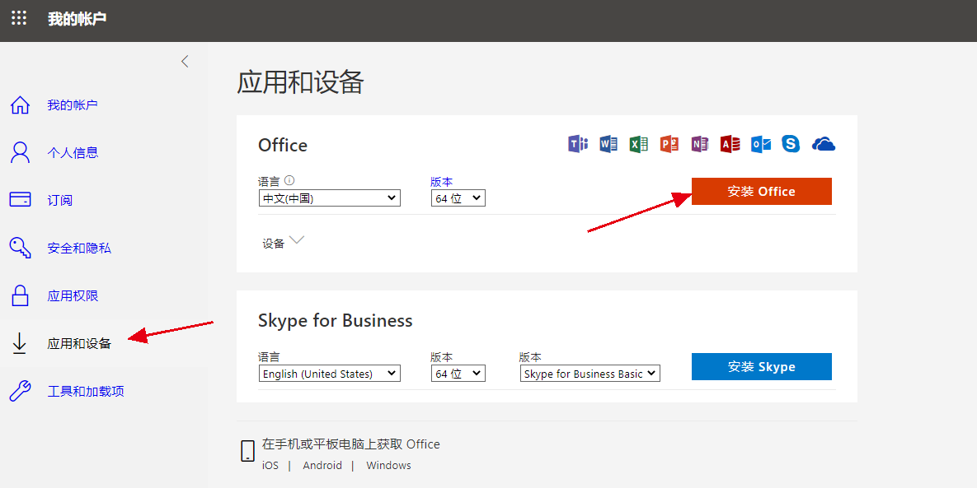Click the OneNote icon in Office card
The image size is (977, 488).
coord(700,144)
